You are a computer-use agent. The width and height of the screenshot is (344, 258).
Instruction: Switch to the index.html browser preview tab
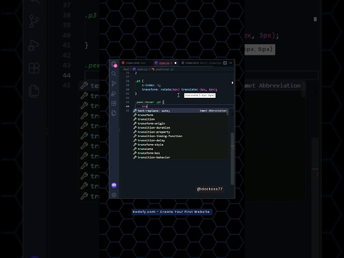[201, 63]
